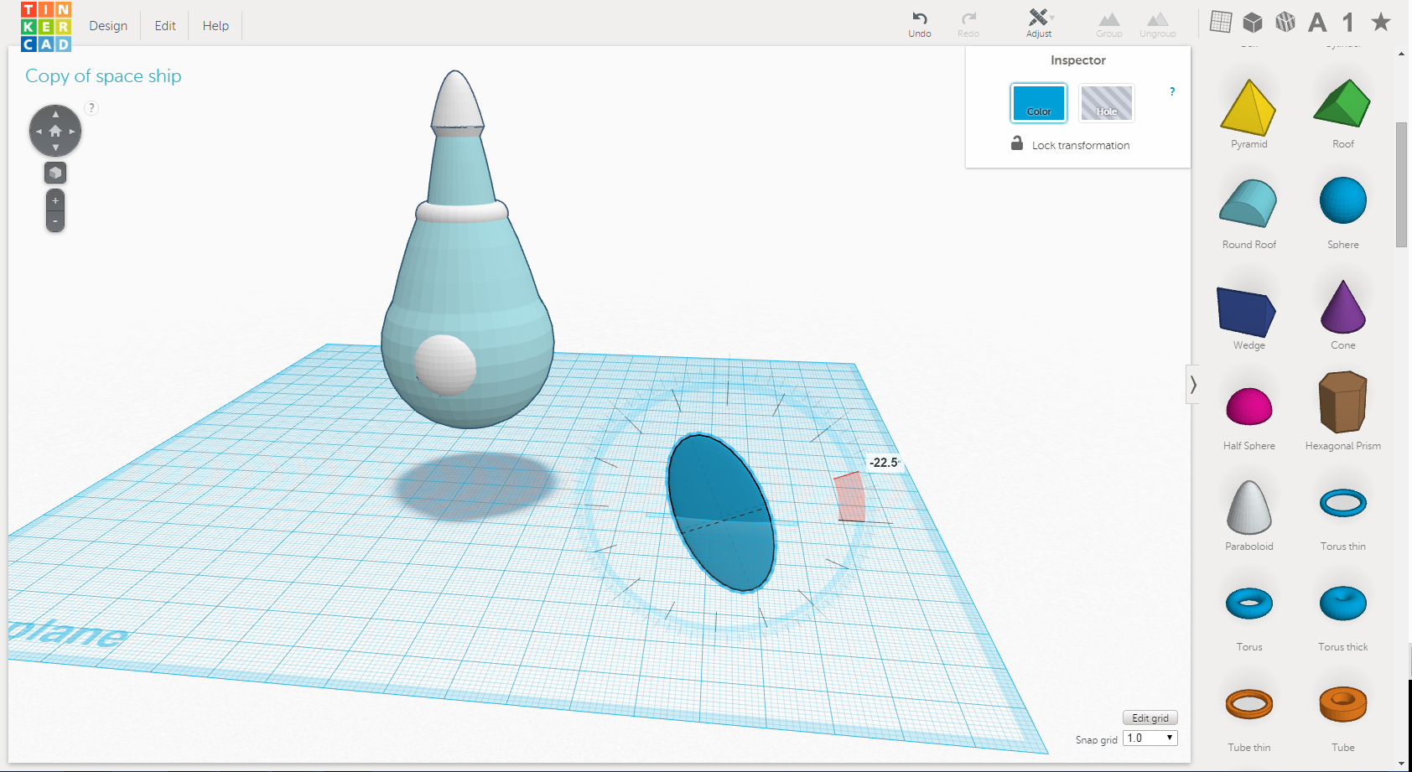Pick the Torus shape
The height and width of the screenshot is (772, 1412).
1248,619
